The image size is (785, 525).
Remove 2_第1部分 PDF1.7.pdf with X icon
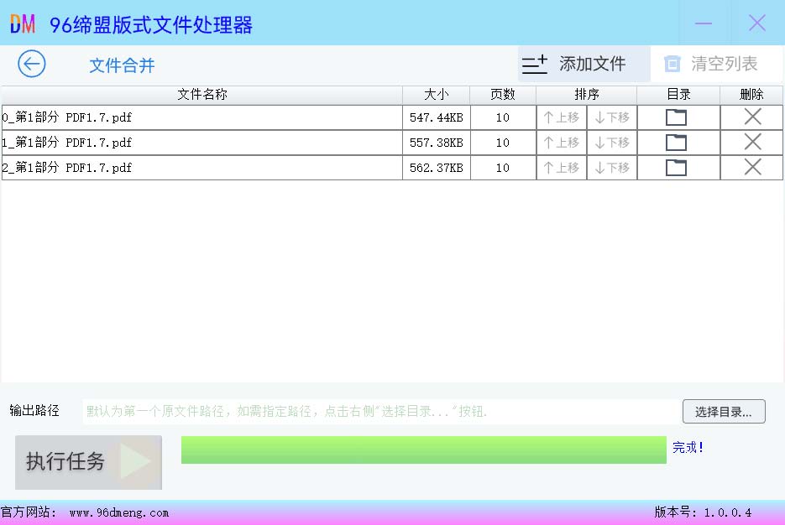tap(752, 168)
